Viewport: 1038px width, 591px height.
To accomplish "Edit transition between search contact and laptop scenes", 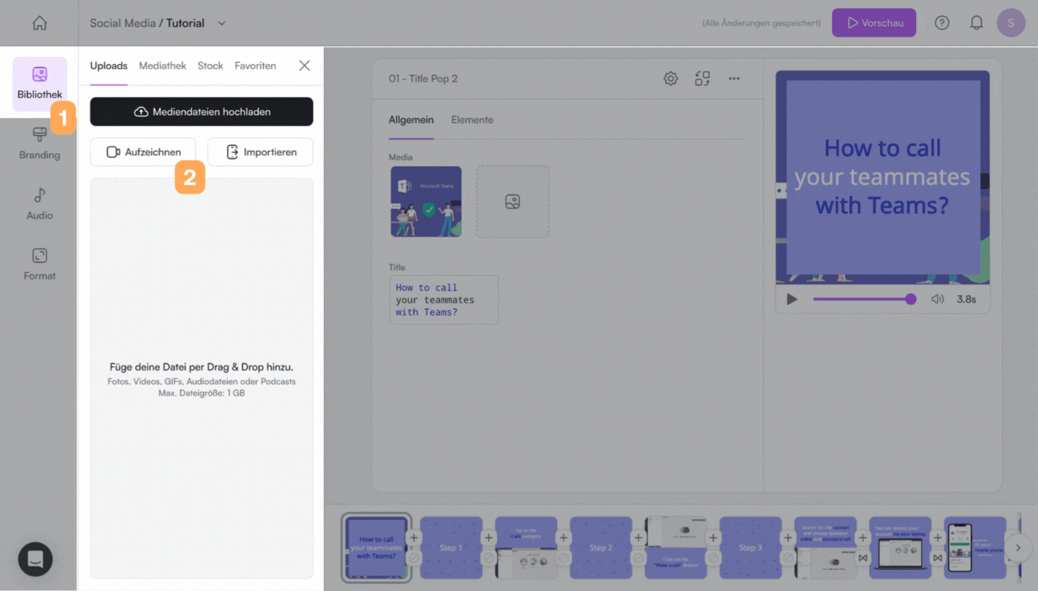I will (863, 558).
